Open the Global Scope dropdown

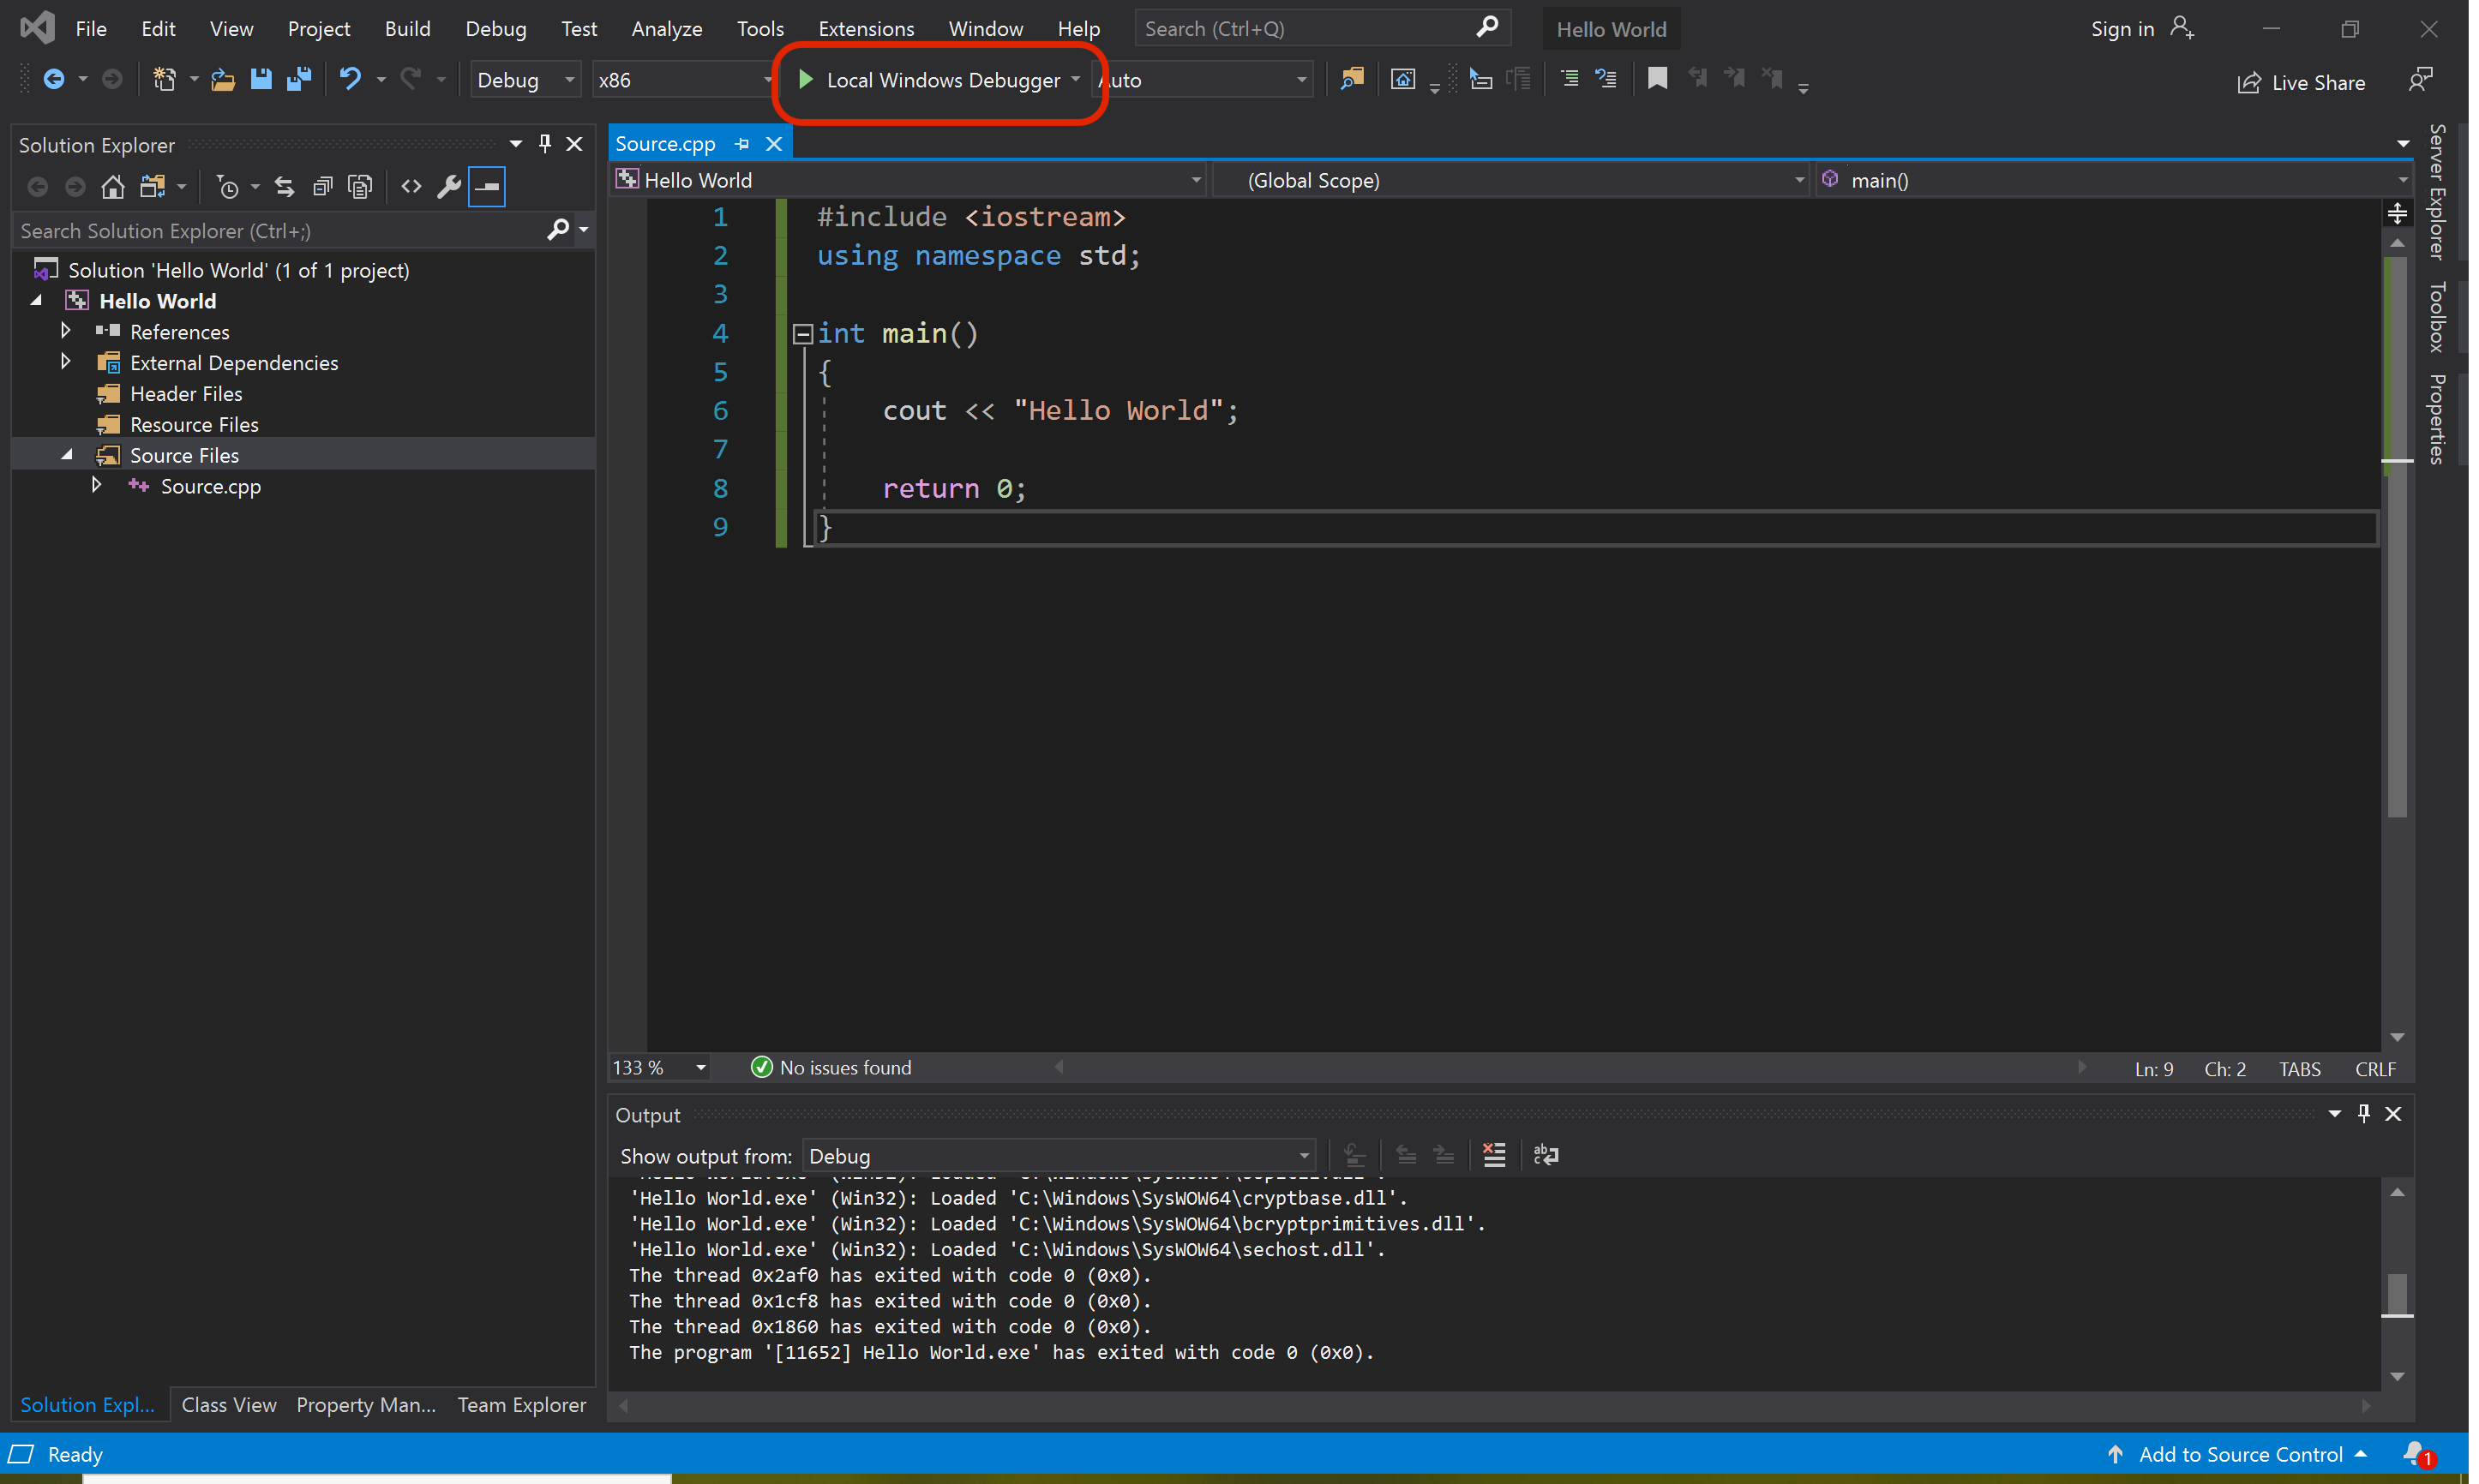click(x=1510, y=180)
